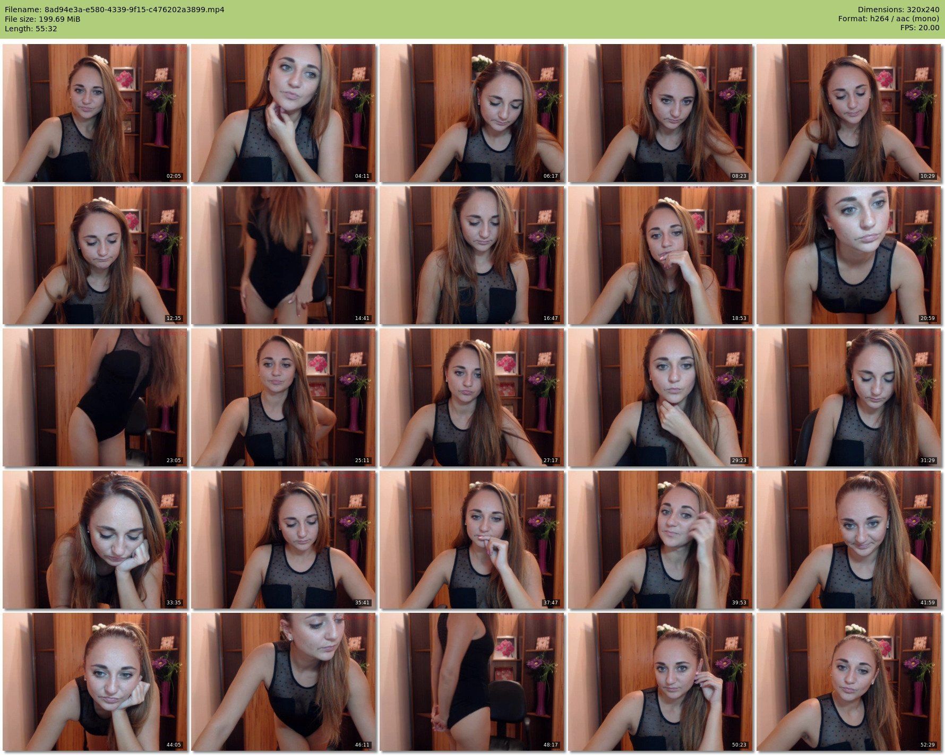Select the thumbnail timestamped 33:35

click(x=94, y=540)
